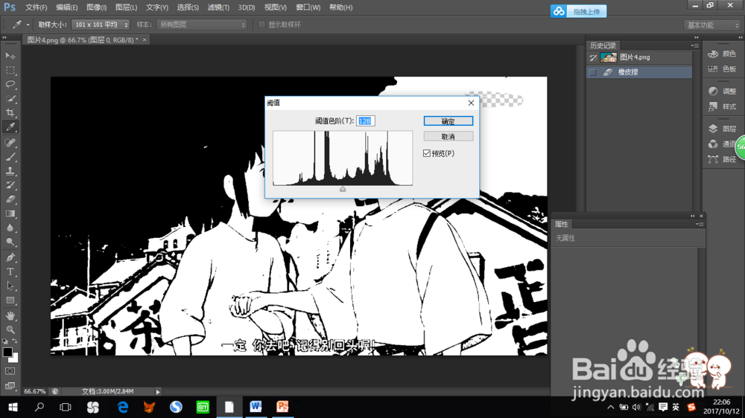The height and width of the screenshot is (418, 745).
Task: Collapse the 属性 panel double-arrow
Action: [x=692, y=216]
